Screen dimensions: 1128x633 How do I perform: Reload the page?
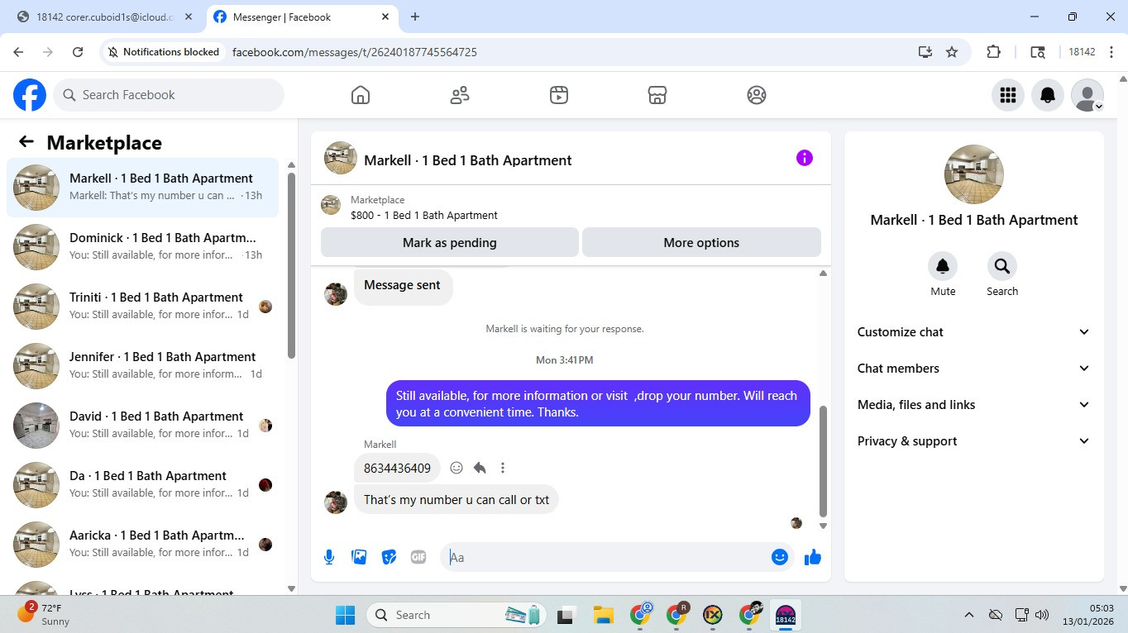click(78, 52)
